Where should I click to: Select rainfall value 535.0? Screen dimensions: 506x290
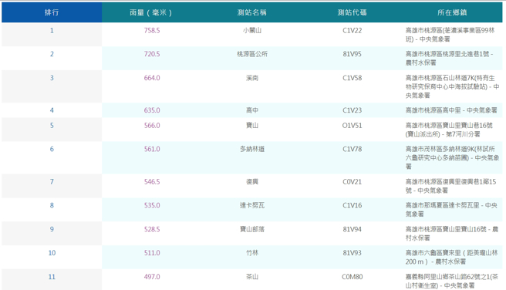click(152, 205)
